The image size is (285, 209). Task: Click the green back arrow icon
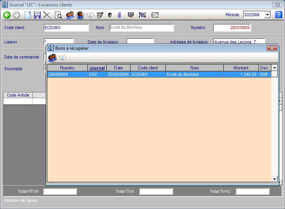7,15
